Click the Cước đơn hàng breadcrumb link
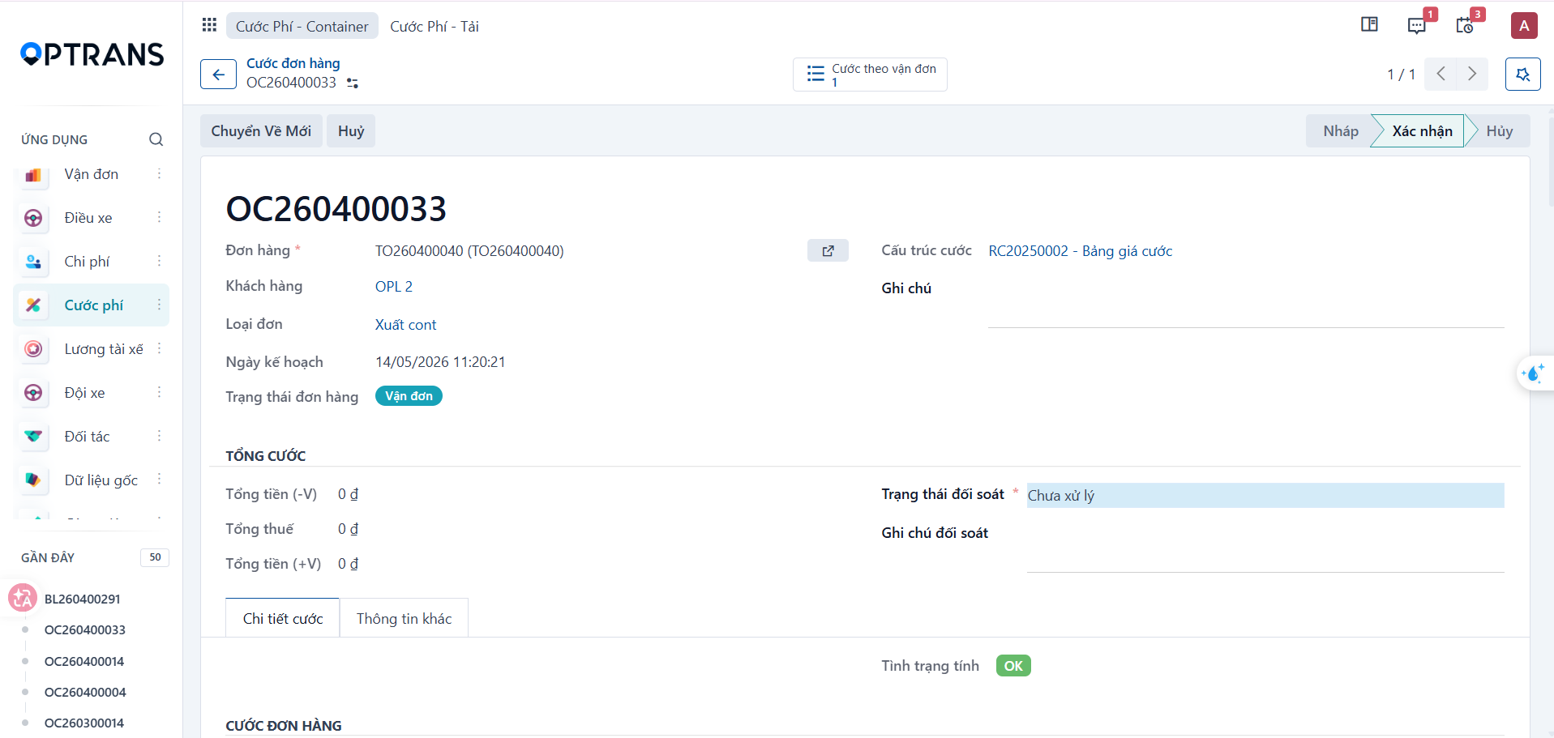The image size is (1554, 738). click(x=293, y=63)
